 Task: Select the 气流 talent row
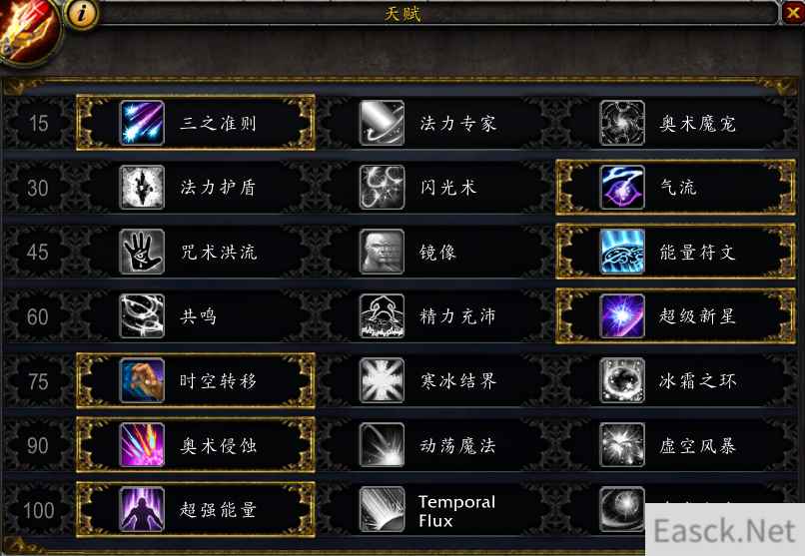tap(675, 188)
